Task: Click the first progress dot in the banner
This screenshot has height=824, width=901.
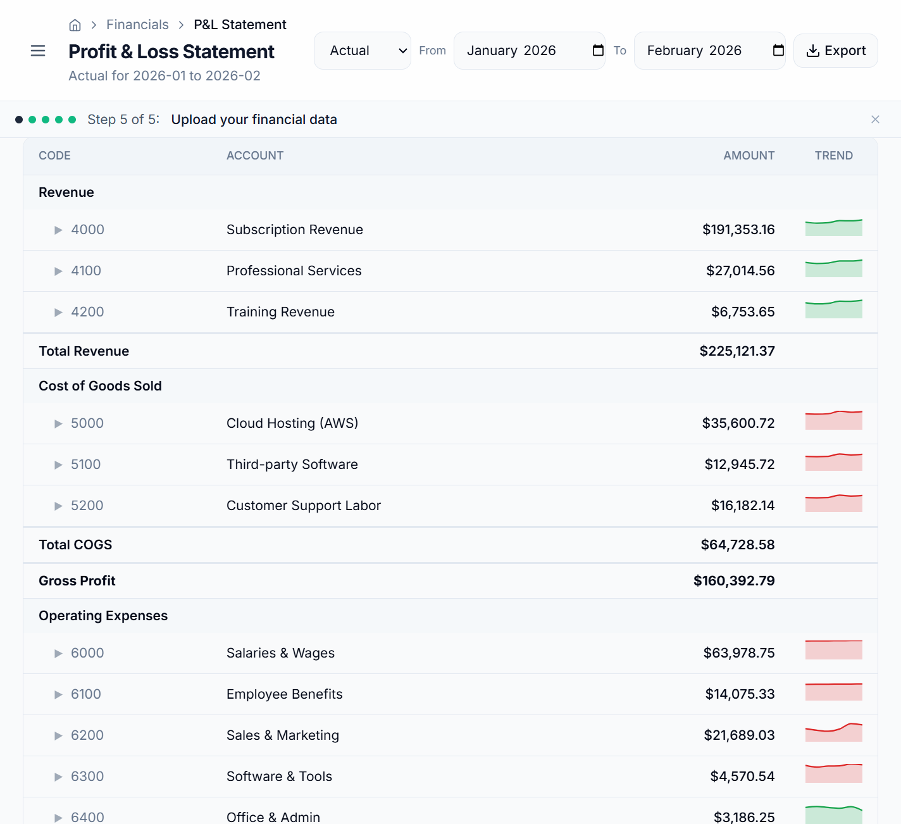Action: click(18, 119)
